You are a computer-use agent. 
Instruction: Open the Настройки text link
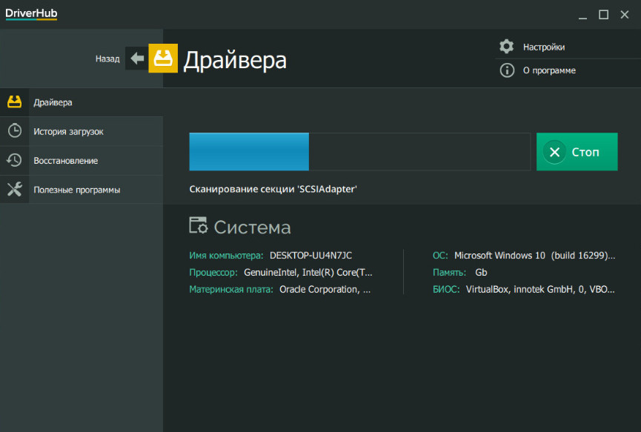543,47
